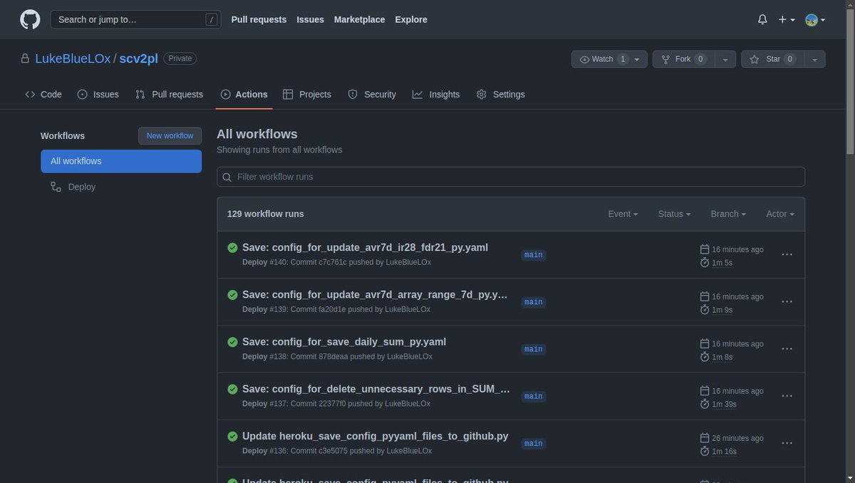Open run config_for_save_daily_sum_py.yaml

(344, 341)
